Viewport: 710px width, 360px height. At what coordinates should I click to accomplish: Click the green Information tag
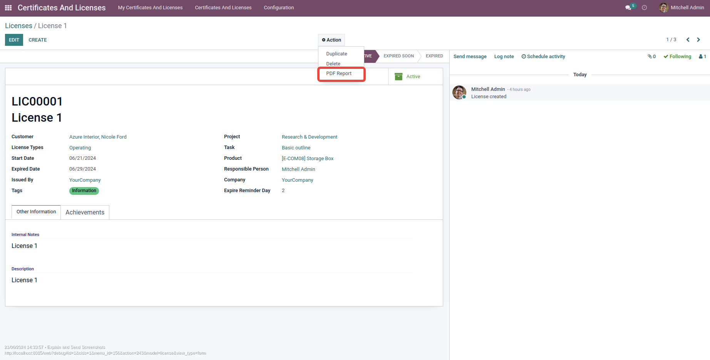84,191
